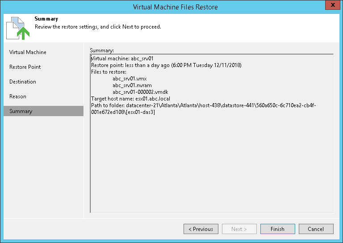This screenshot has width=343, height=243.
Task: Switch to the Destination step
Action: point(23,82)
